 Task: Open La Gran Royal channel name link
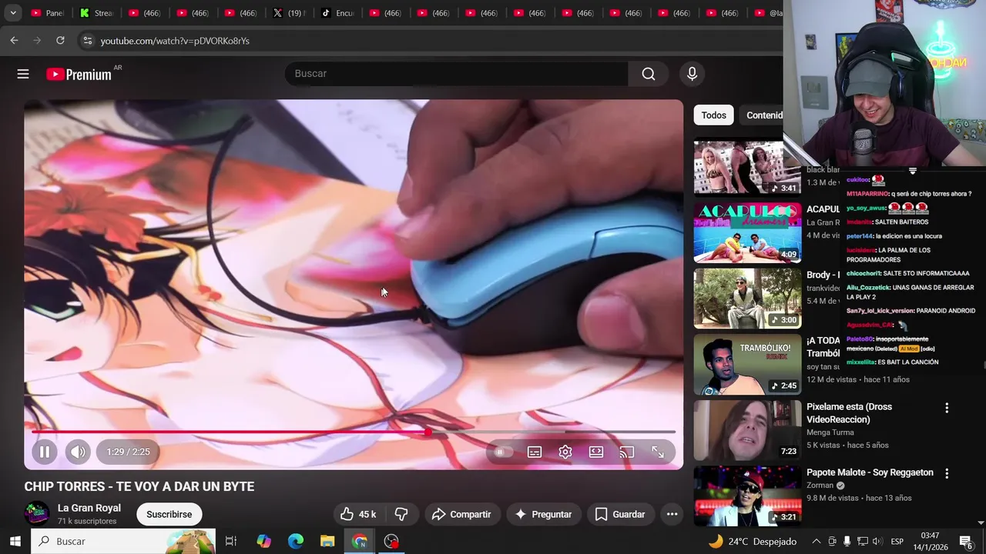pyautogui.click(x=89, y=508)
